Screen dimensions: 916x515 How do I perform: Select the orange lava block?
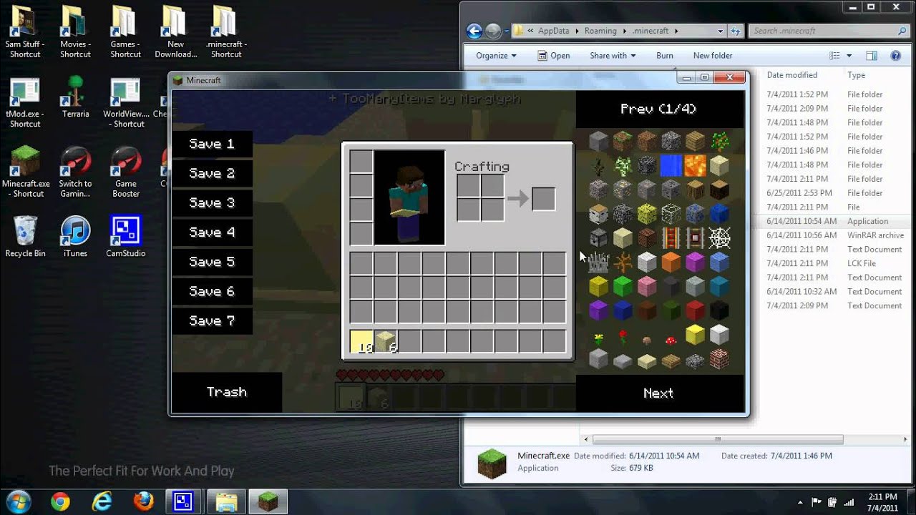[695, 165]
